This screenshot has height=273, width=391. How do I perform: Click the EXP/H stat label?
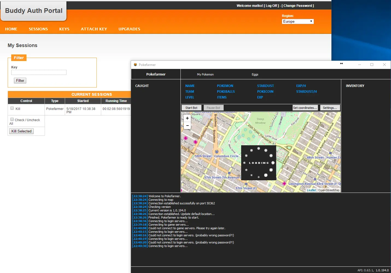(x=301, y=86)
